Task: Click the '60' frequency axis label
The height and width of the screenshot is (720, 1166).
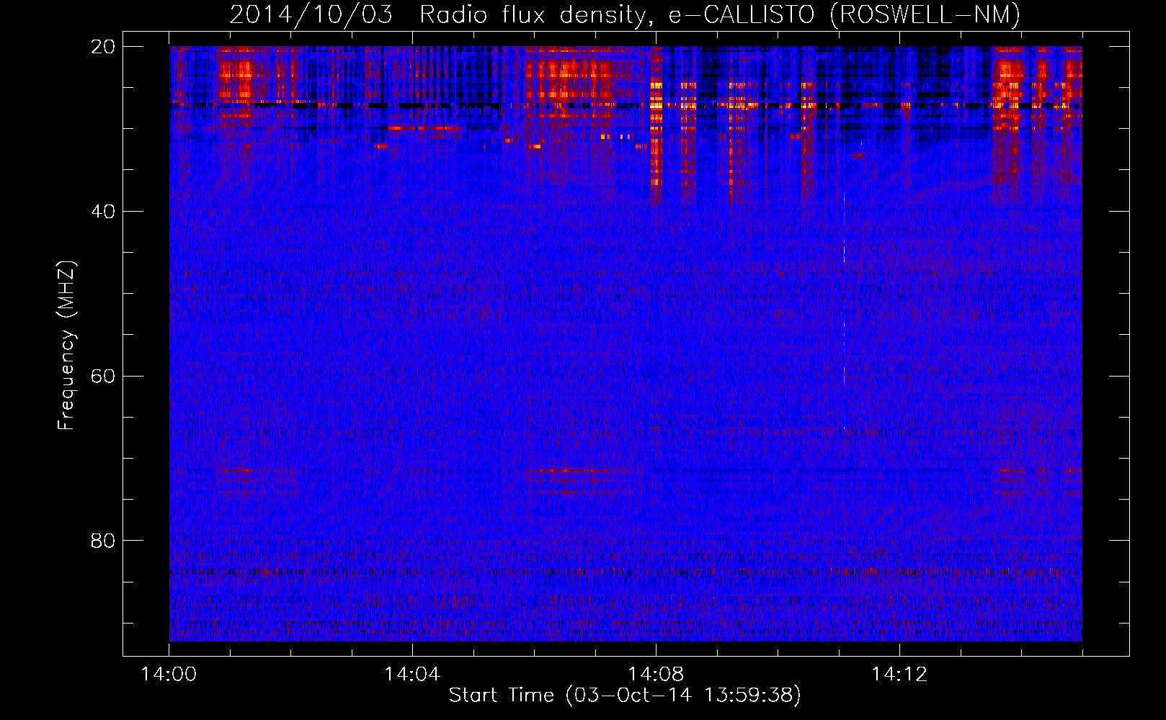Action: (103, 377)
